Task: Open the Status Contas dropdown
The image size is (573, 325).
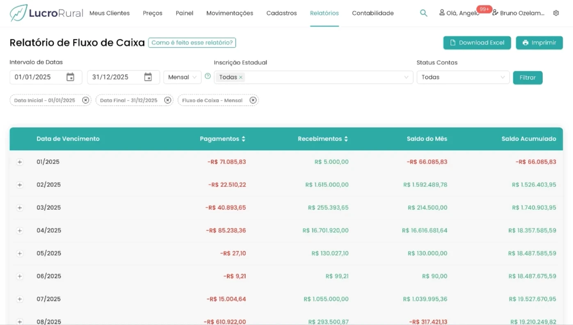Action: click(463, 77)
